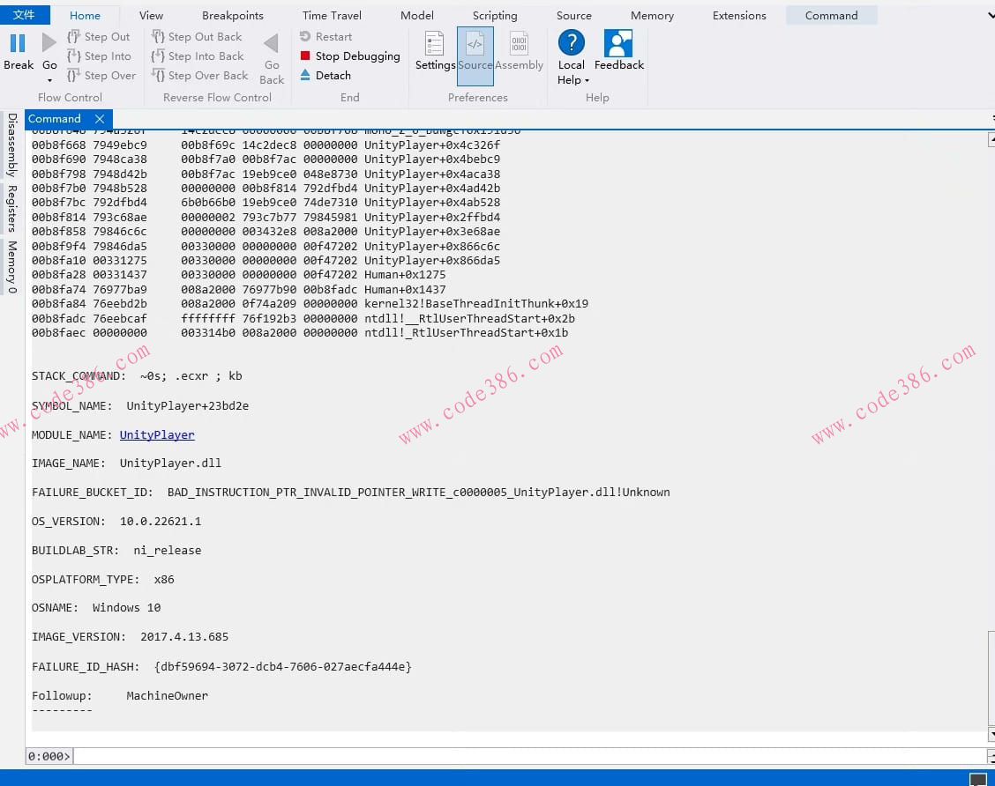Viewport: 995px width, 786px height.
Task: Open the 文件 file menu
Action: click(24, 15)
